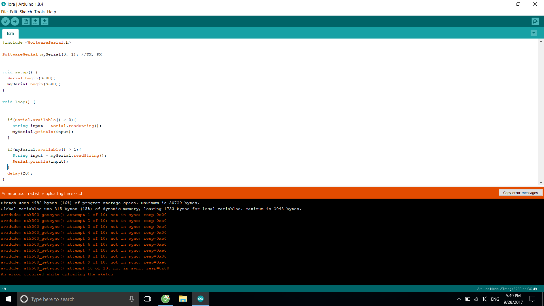Click the volume speaker tray icon
This screenshot has width=544, height=306.
[484, 299]
